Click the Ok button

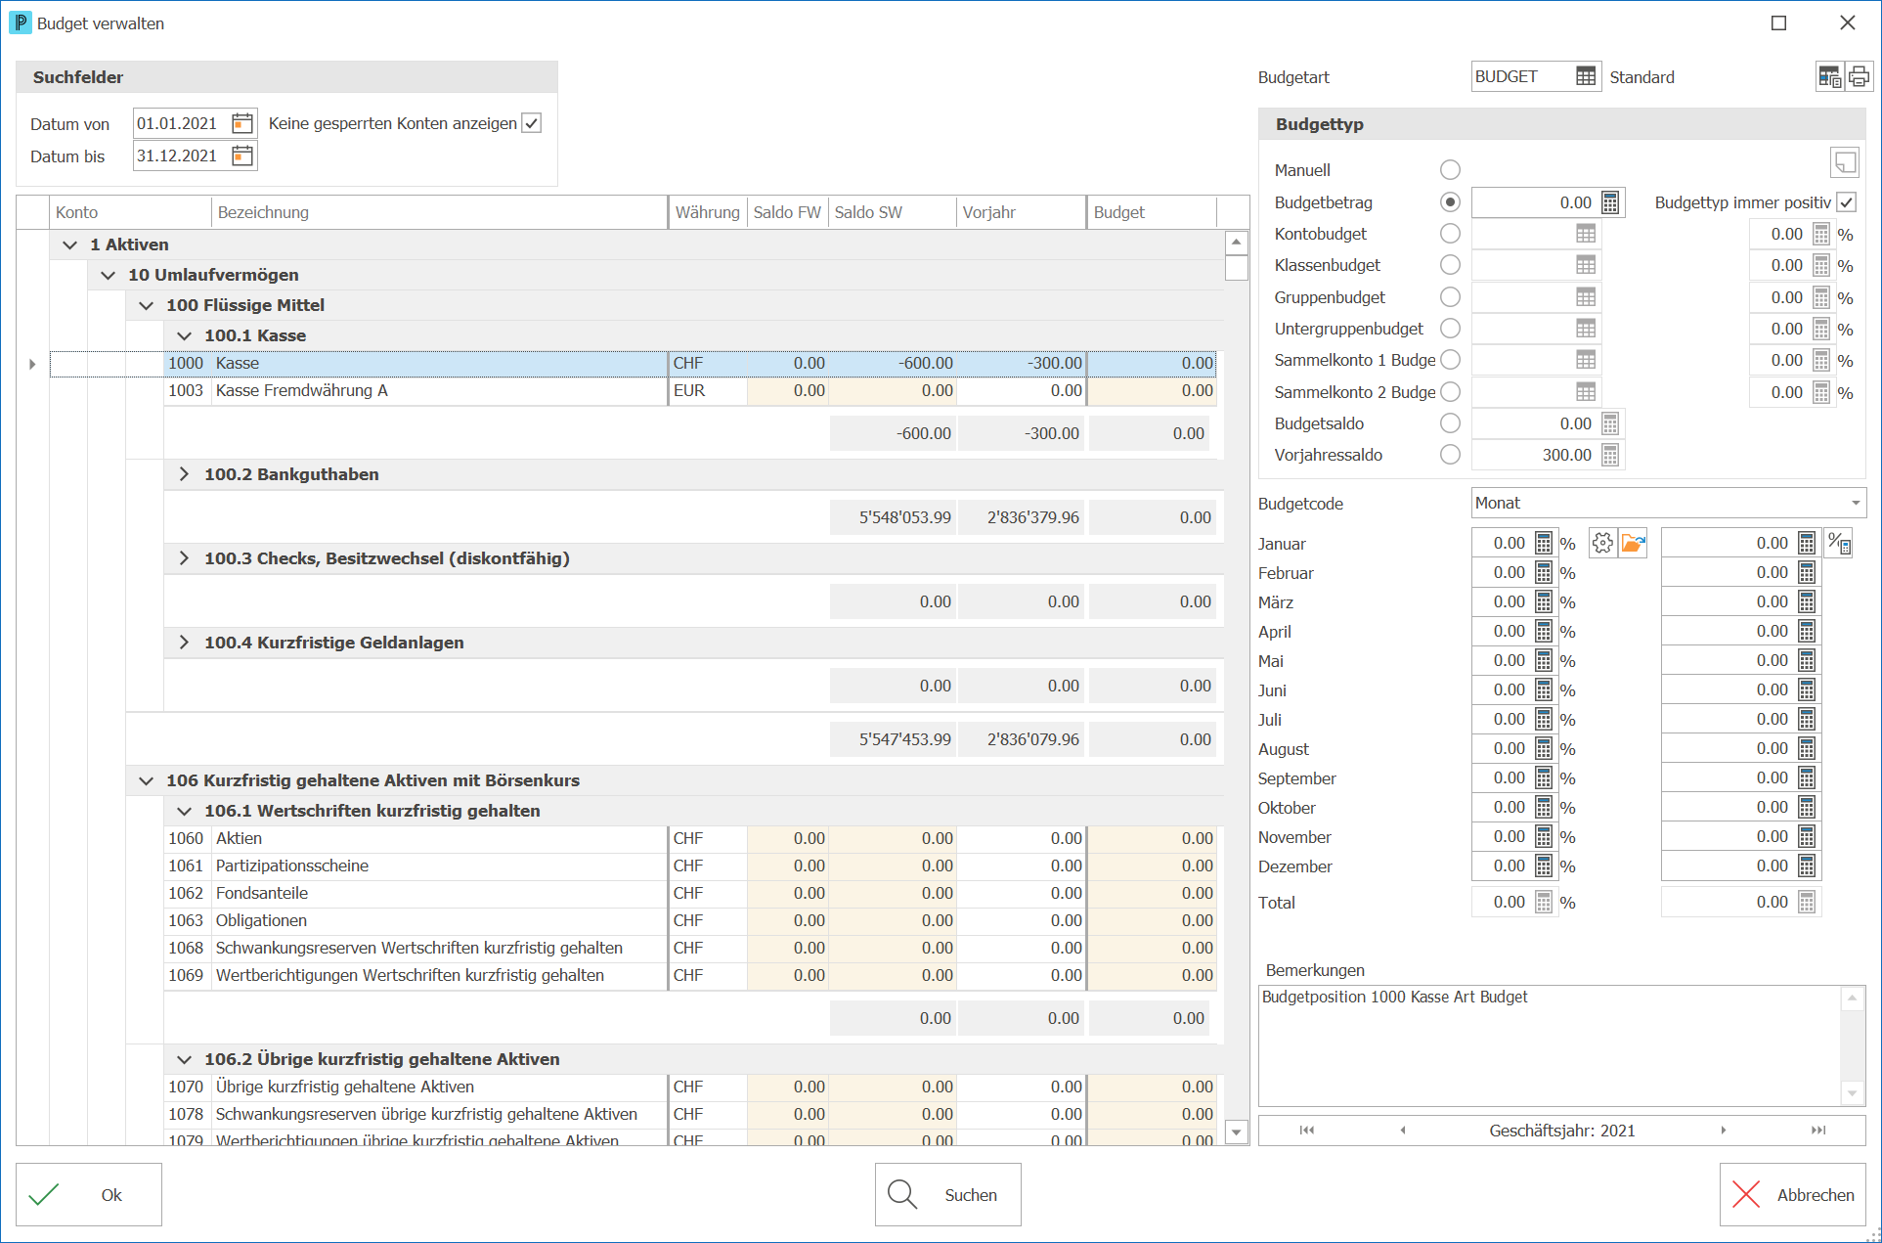click(89, 1194)
